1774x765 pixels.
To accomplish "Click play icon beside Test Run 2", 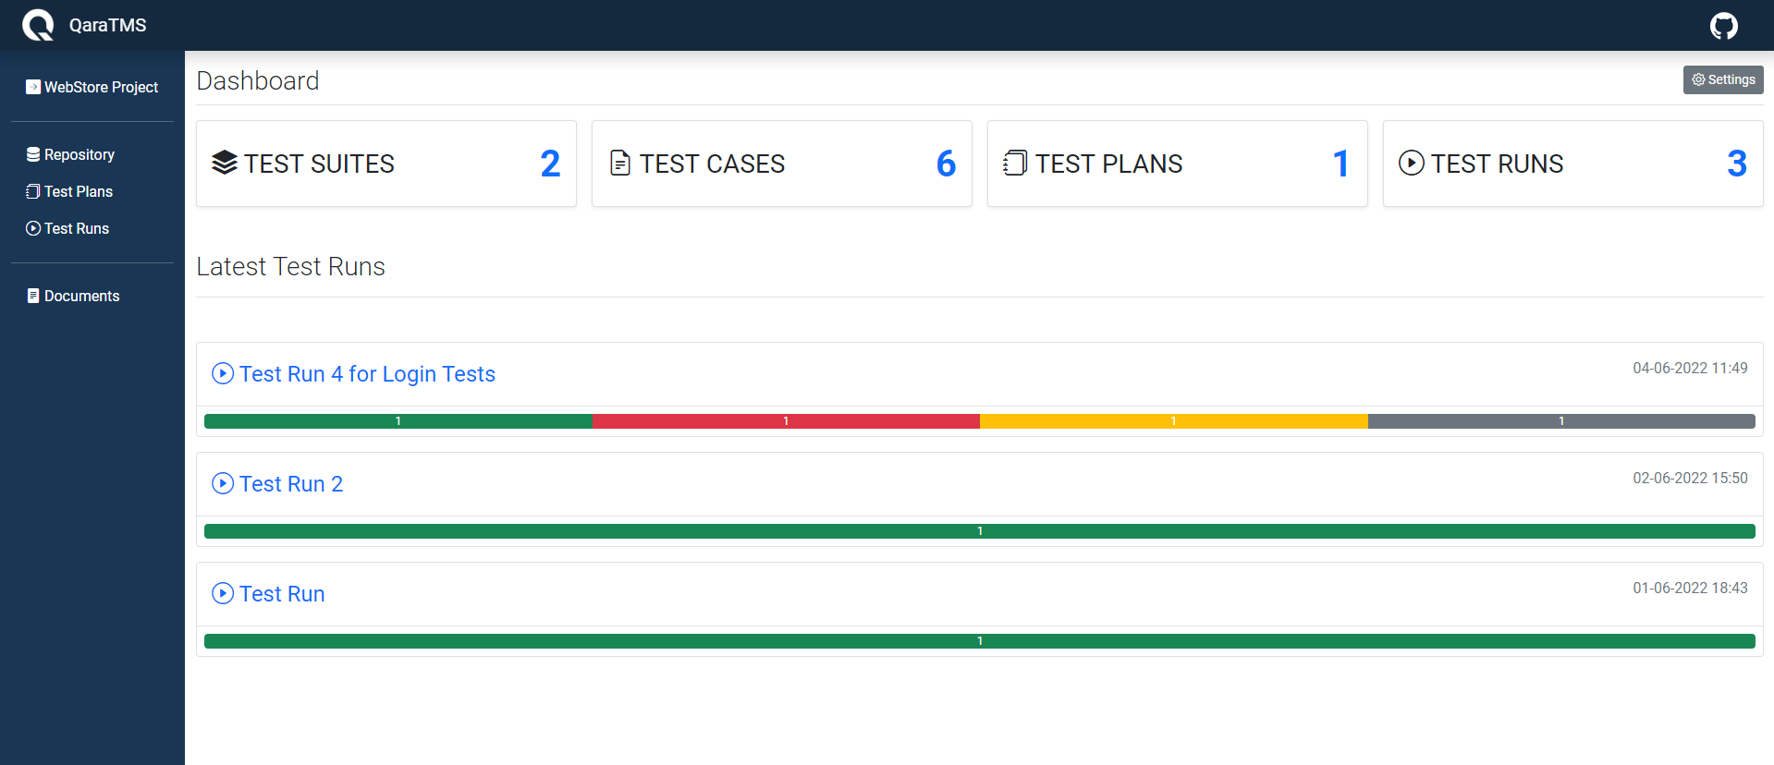I will click(223, 483).
